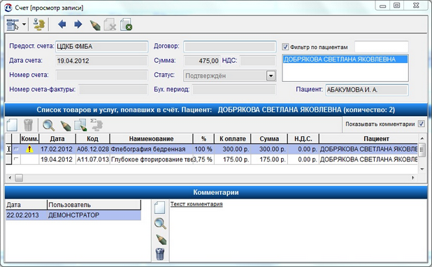Select the date cell 17.02.2012
The height and width of the screenshot is (267, 432).
coord(57,149)
